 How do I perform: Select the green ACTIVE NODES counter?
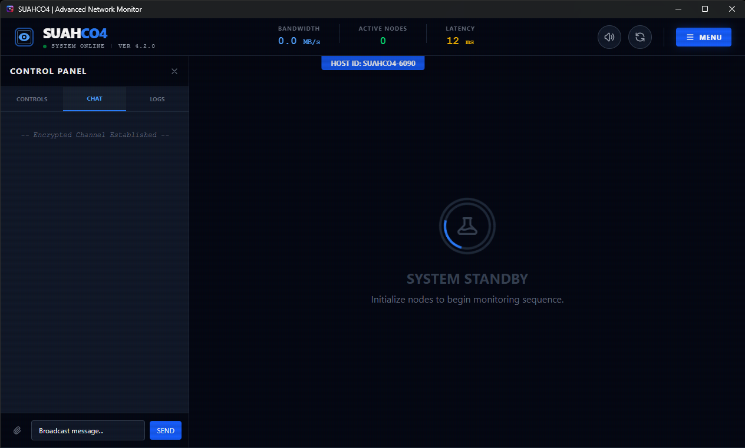[x=382, y=41]
